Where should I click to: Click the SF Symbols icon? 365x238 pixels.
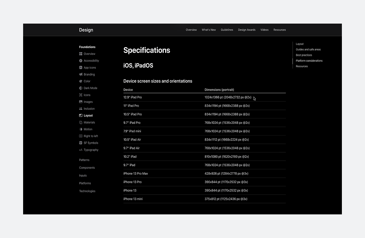tap(81, 143)
